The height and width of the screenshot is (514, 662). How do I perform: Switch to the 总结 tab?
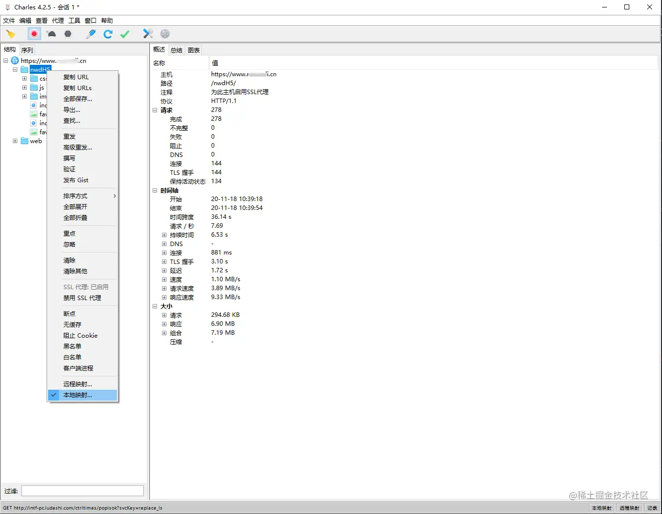[176, 50]
